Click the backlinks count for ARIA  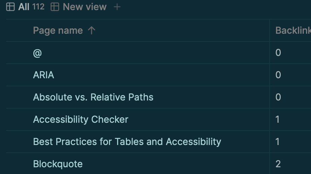coord(278,75)
